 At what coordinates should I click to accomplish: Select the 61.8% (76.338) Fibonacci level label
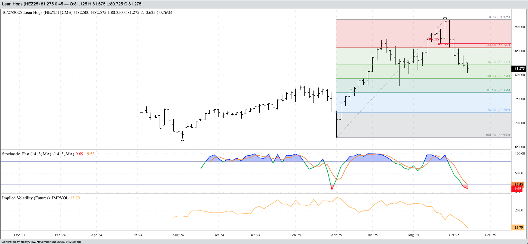tap(498, 90)
